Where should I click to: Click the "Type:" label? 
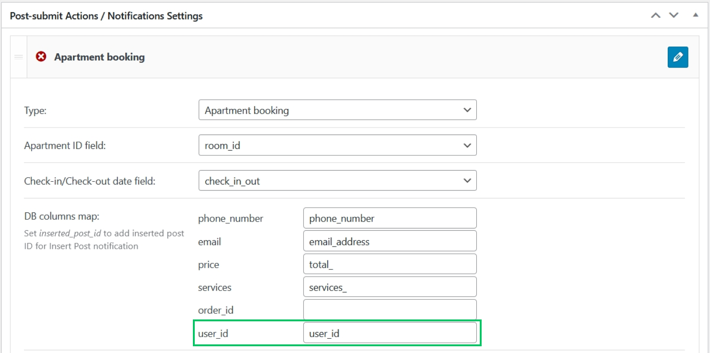(x=35, y=110)
